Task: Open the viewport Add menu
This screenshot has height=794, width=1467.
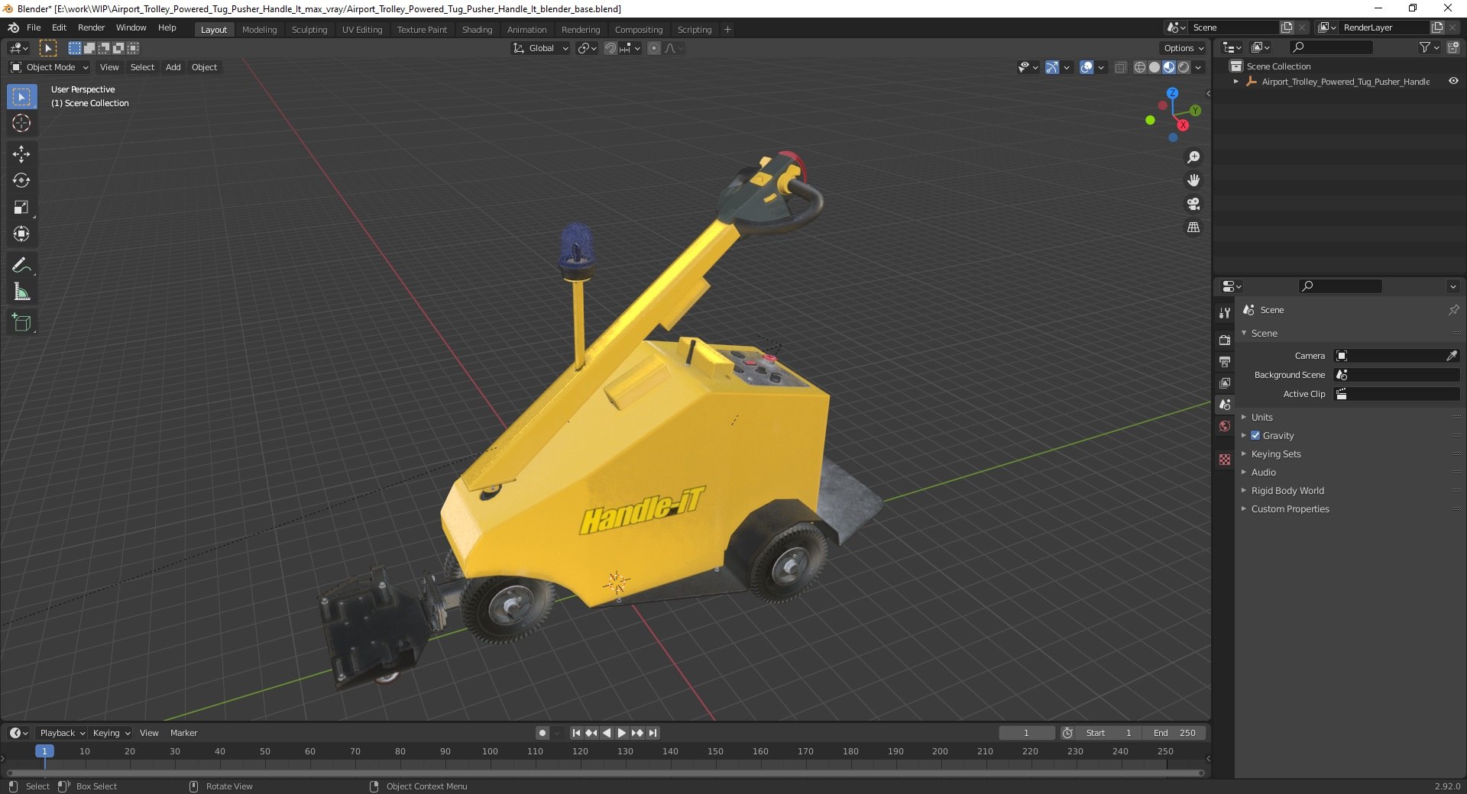Action: point(173,67)
